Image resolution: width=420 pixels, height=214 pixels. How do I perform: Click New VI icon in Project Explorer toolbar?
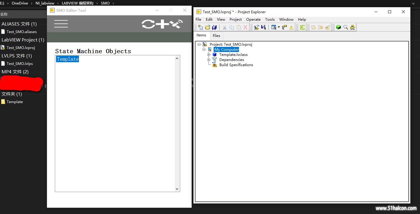(200, 27)
